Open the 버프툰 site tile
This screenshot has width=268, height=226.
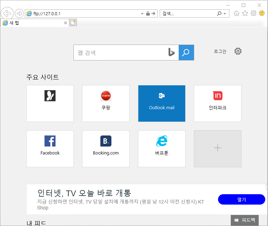pos(162,149)
